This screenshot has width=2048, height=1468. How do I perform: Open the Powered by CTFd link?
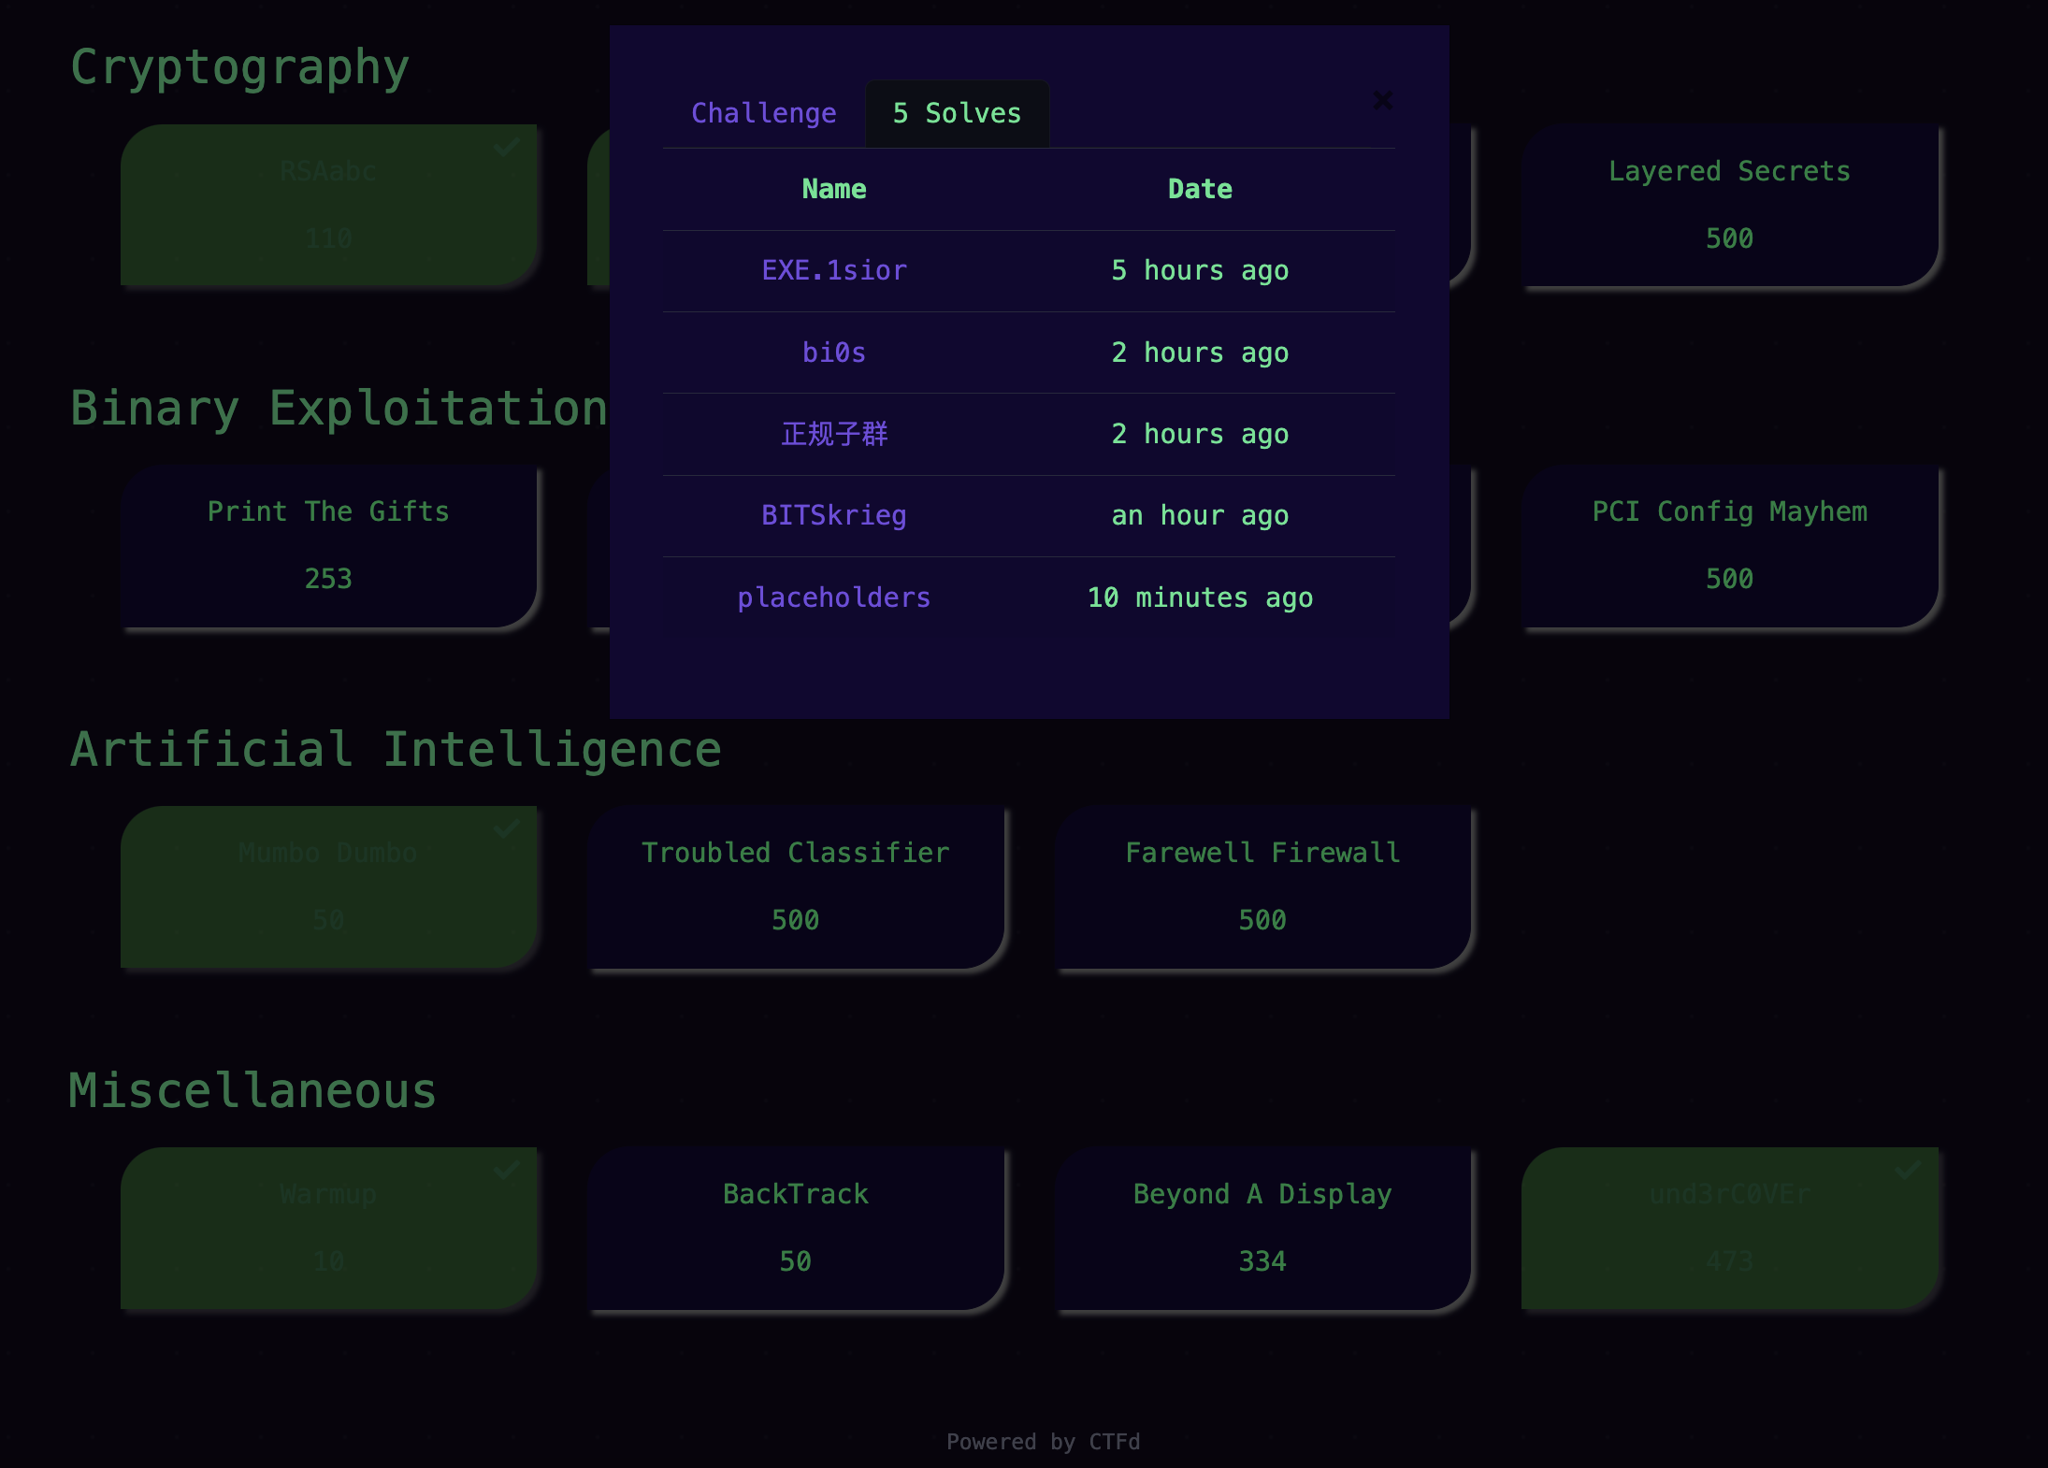[1042, 1441]
